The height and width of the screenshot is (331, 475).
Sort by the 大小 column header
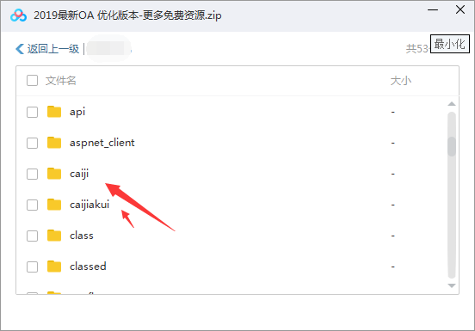(401, 81)
